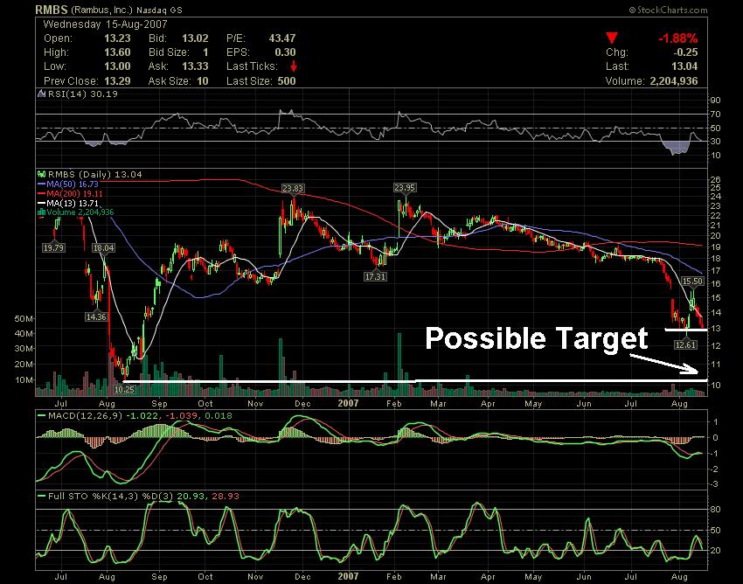Click the green 'Volume 2,204,936' legend entry

[80, 212]
